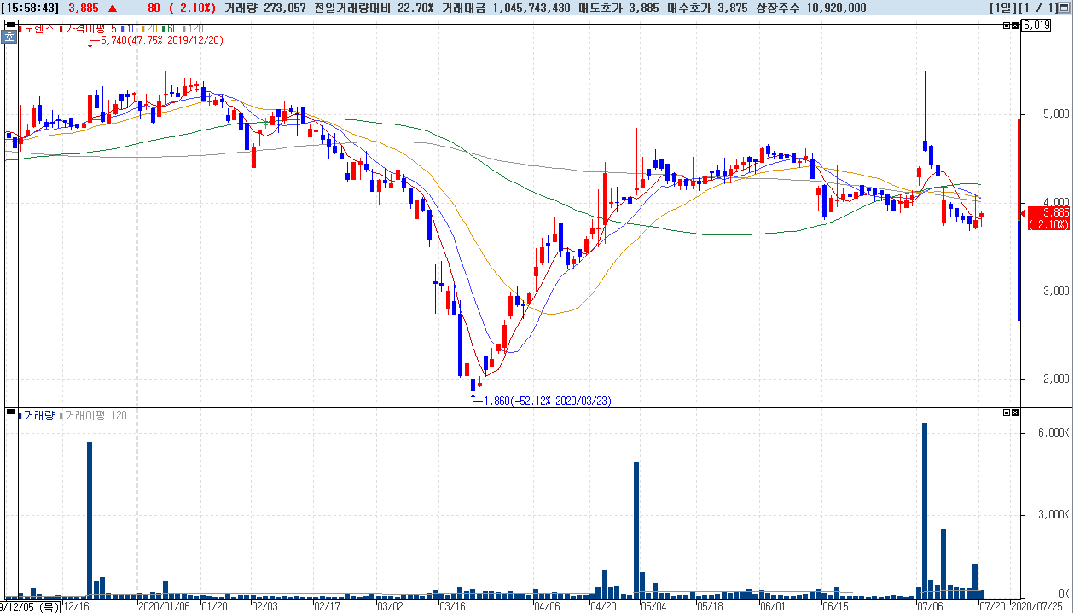The width and height of the screenshot is (1074, 613).
Task: Click the blue 호 button beside the price chart
Action: (10, 37)
